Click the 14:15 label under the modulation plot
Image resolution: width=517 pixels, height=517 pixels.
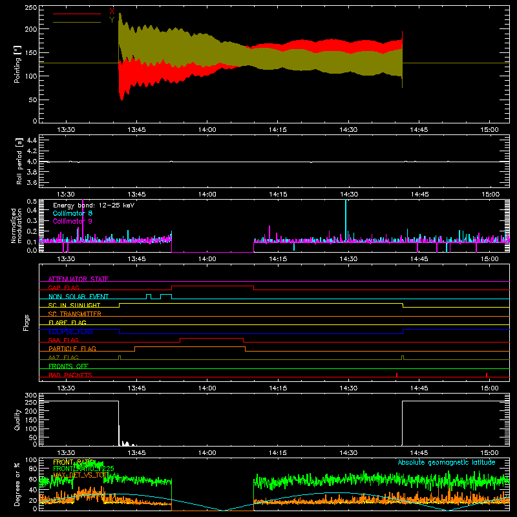click(278, 259)
